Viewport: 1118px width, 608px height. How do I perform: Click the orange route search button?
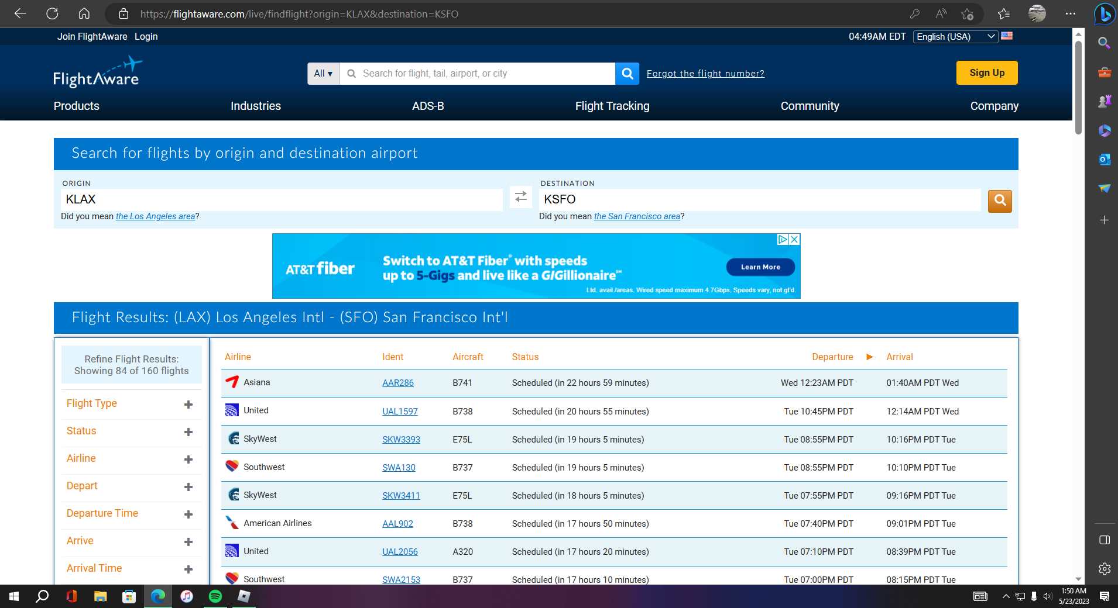point(1000,201)
